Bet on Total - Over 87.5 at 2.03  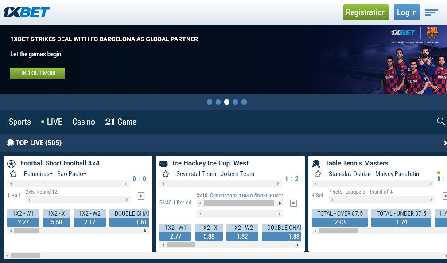click(340, 218)
